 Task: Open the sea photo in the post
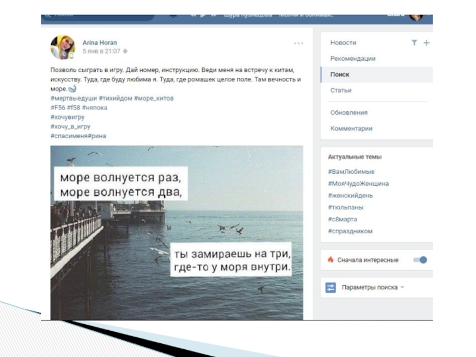[x=177, y=232]
